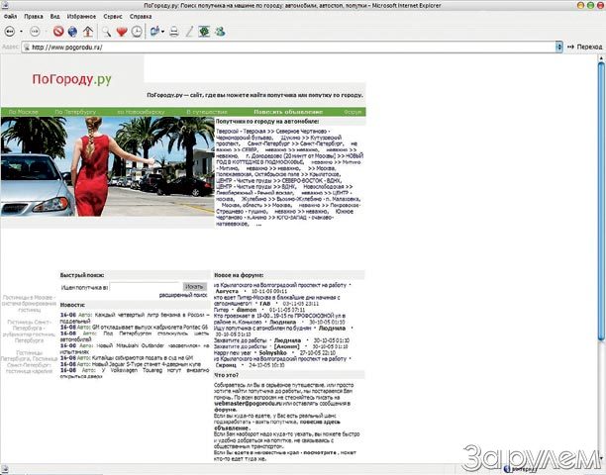The height and width of the screenshot is (475, 606).
Task: Click the Ищем попутчика search input field
Action: click(145, 286)
